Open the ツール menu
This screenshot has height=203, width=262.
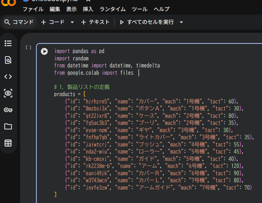click(x=139, y=9)
